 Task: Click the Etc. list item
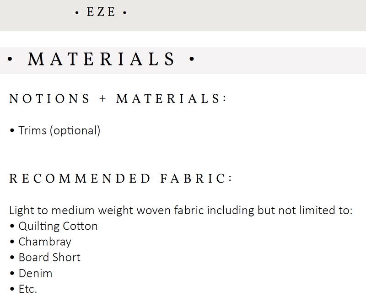[x=27, y=289]
